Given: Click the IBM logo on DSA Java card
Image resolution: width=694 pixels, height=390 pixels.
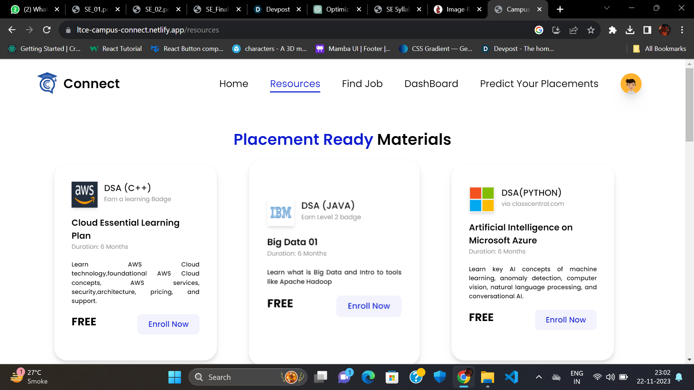Looking at the screenshot, I should pyautogui.click(x=281, y=213).
